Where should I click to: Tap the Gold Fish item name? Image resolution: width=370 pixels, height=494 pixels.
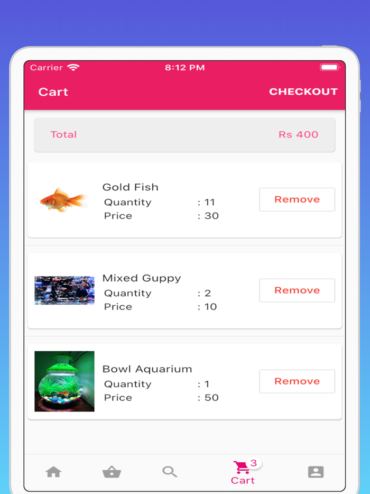tap(130, 187)
